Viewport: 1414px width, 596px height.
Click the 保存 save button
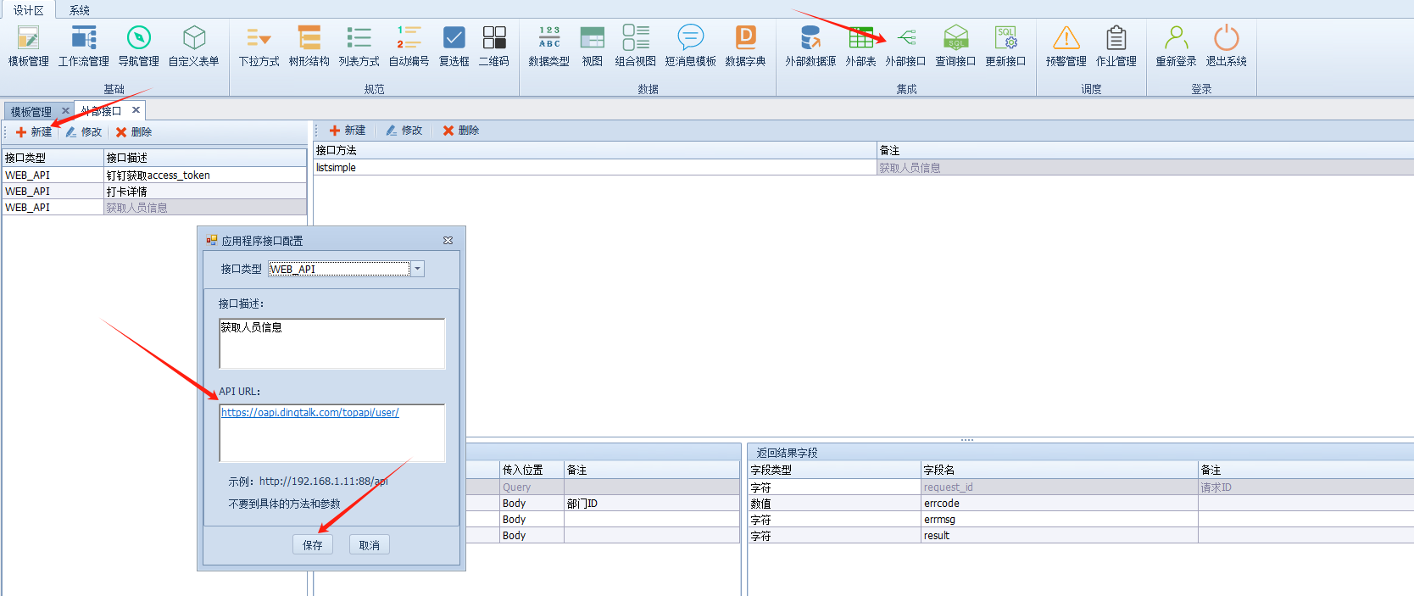coord(313,545)
